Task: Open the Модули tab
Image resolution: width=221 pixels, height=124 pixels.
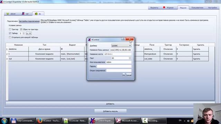Action: click(x=183, y=8)
